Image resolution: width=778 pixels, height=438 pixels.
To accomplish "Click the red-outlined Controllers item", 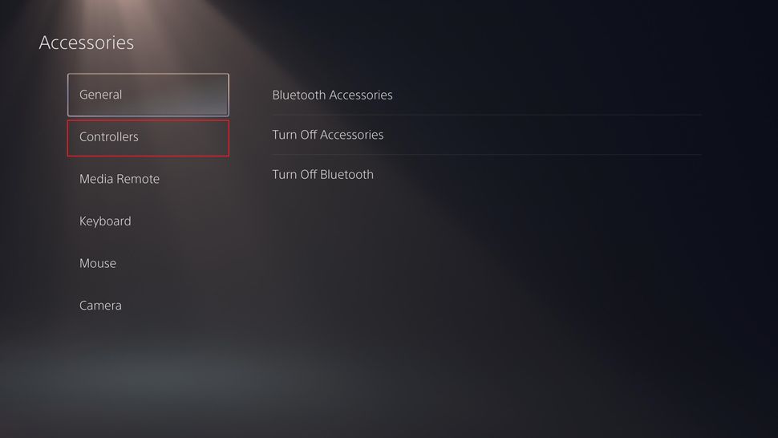I will pos(148,137).
